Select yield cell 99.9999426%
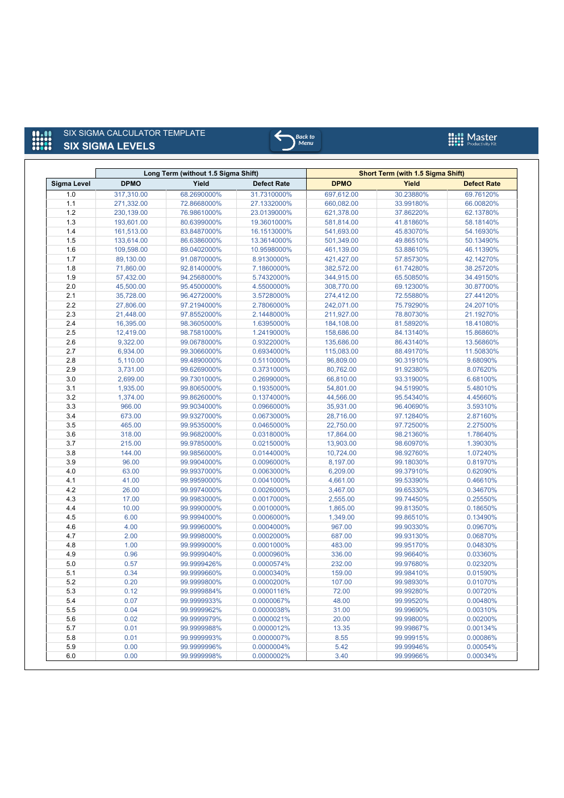 pyautogui.click(x=201, y=564)
